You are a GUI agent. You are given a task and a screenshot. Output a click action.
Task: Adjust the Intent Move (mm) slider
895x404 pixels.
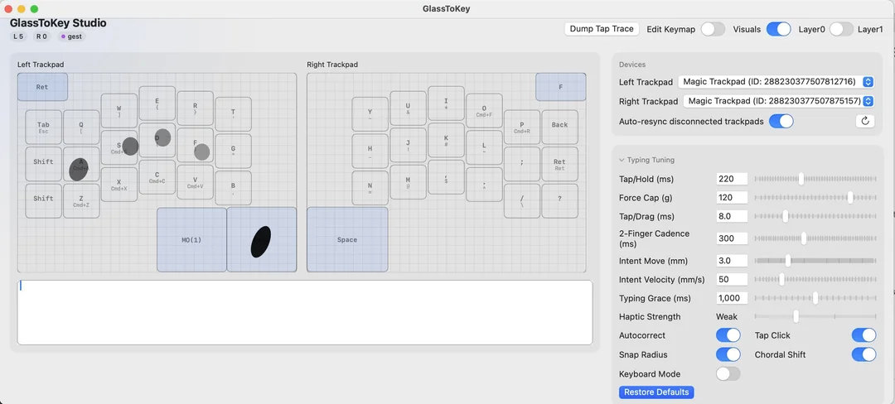(815, 261)
